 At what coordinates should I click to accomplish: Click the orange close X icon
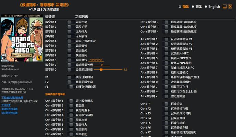(230, 7)
